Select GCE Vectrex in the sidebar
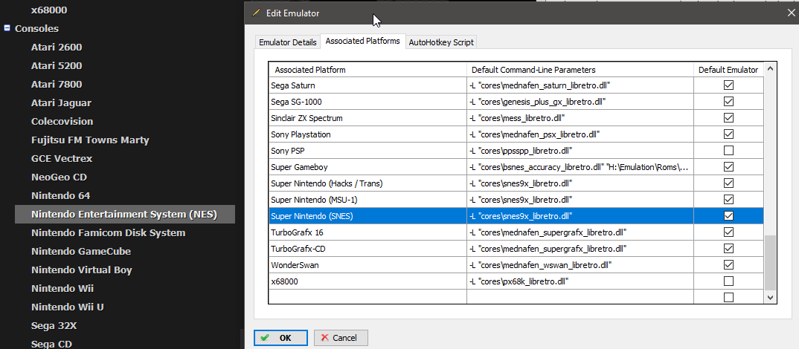799x349 pixels. pyautogui.click(x=62, y=159)
